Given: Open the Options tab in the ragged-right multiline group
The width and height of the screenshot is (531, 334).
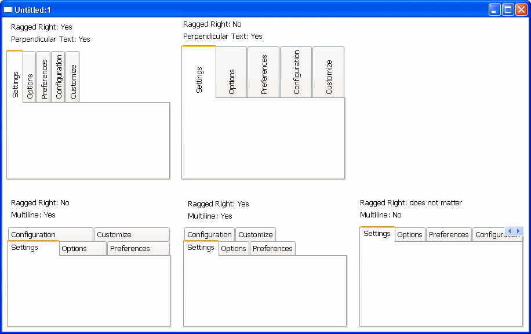Looking at the screenshot, I should [234, 249].
